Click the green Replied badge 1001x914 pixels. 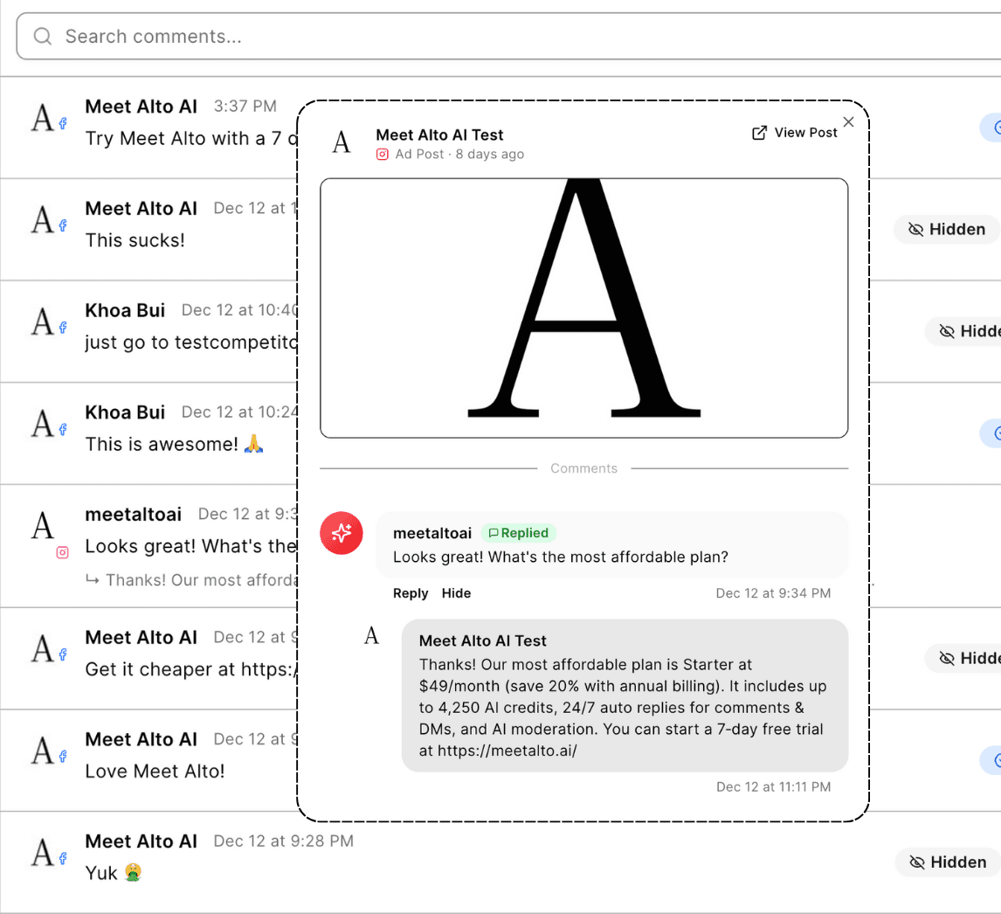click(x=518, y=533)
